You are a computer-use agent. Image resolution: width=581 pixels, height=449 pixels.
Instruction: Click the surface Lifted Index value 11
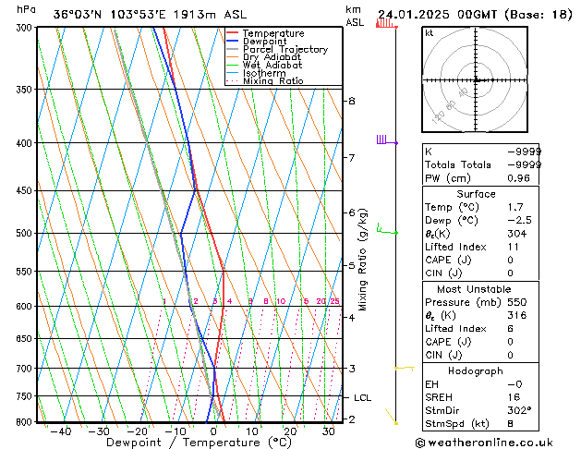514,247
